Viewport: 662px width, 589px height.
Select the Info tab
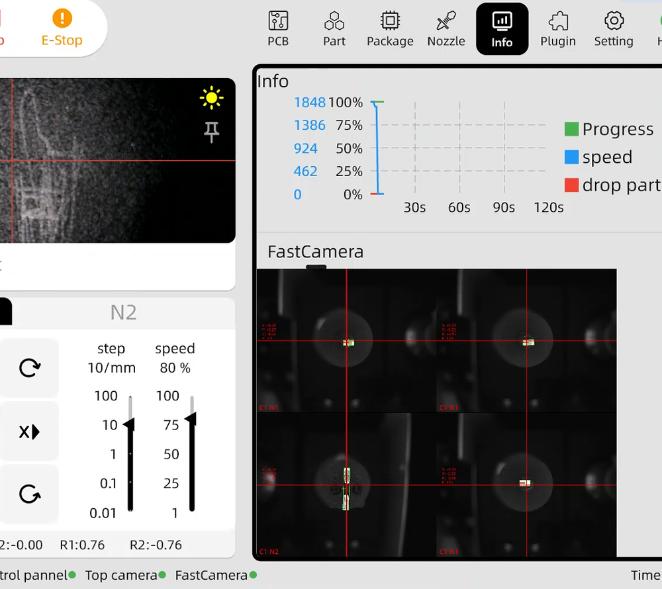(x=502, y=29)
